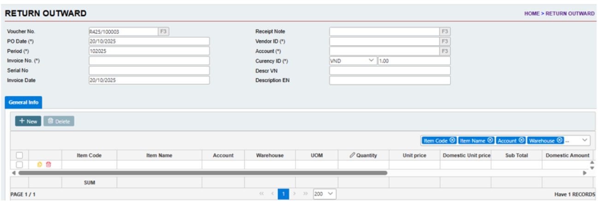
Task: Tick the first row's checkbox
Action: coord(19,165)
